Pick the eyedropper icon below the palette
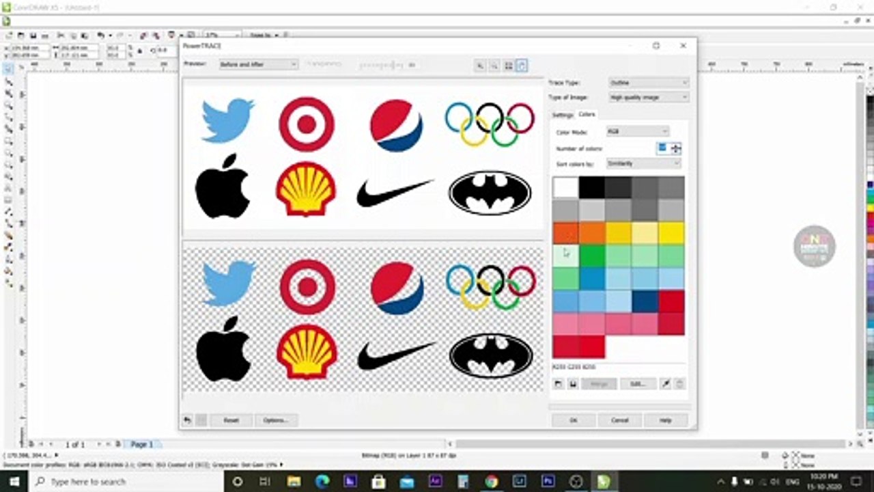The image size is (874, 492). coord(666,384)
